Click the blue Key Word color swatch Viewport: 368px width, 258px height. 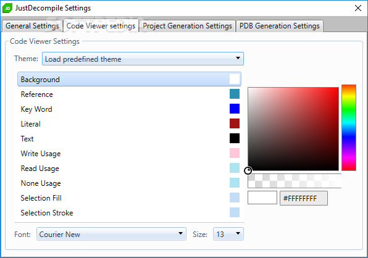point(235,109)
